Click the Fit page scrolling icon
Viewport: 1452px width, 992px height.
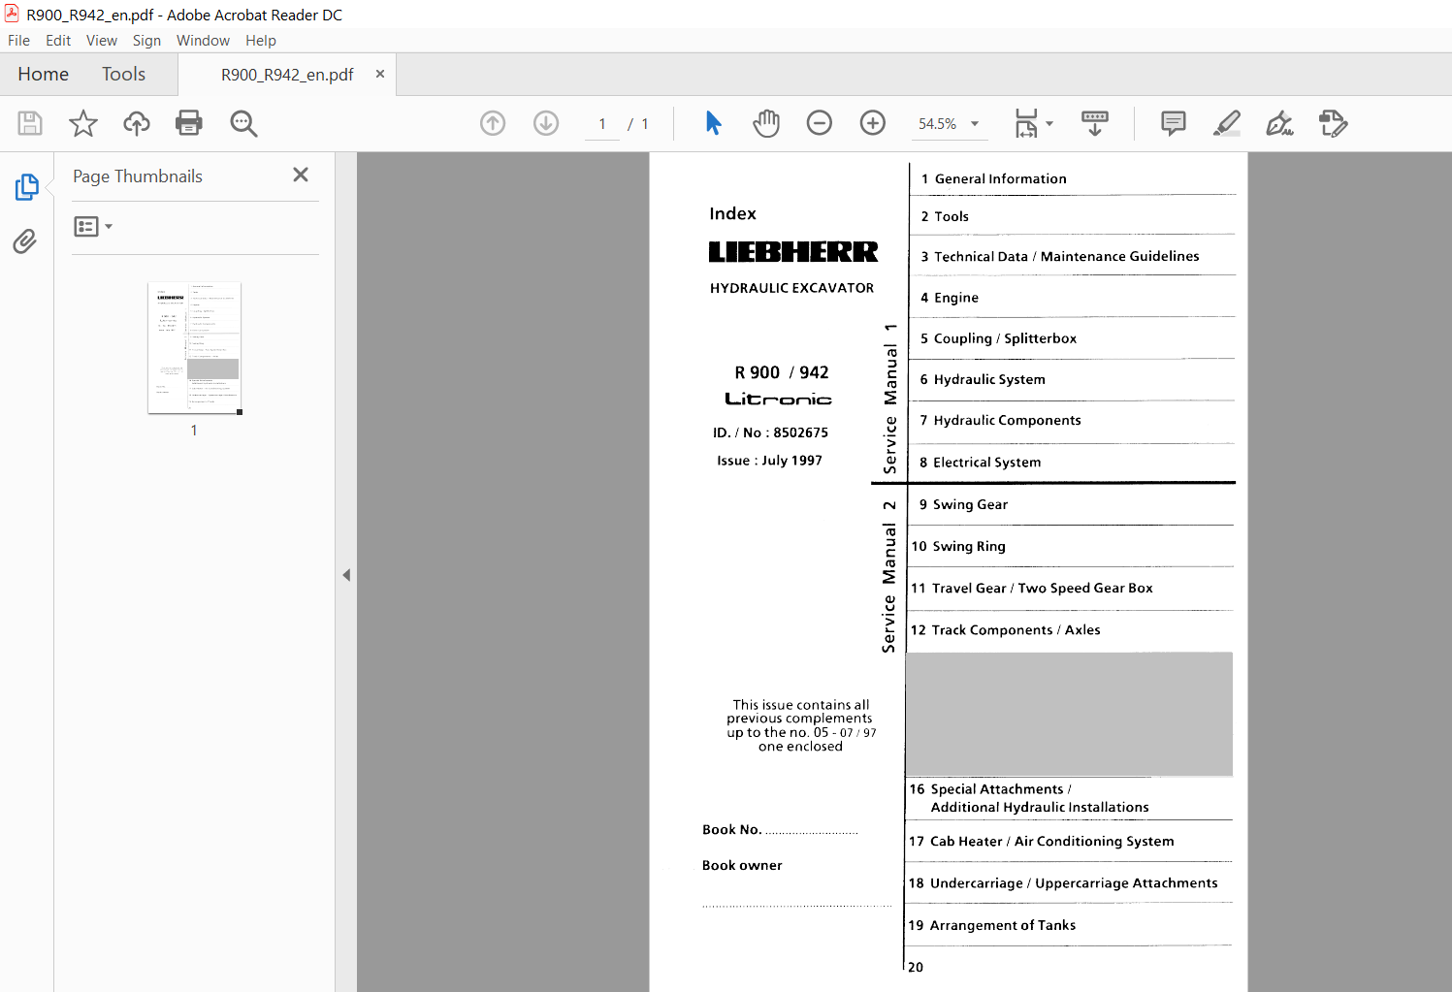click(1026, 123)
